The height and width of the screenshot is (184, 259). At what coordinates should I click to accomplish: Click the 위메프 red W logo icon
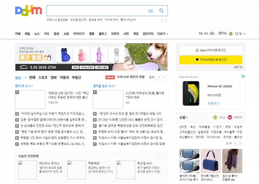pyautogui.click(x=230, y=117)
